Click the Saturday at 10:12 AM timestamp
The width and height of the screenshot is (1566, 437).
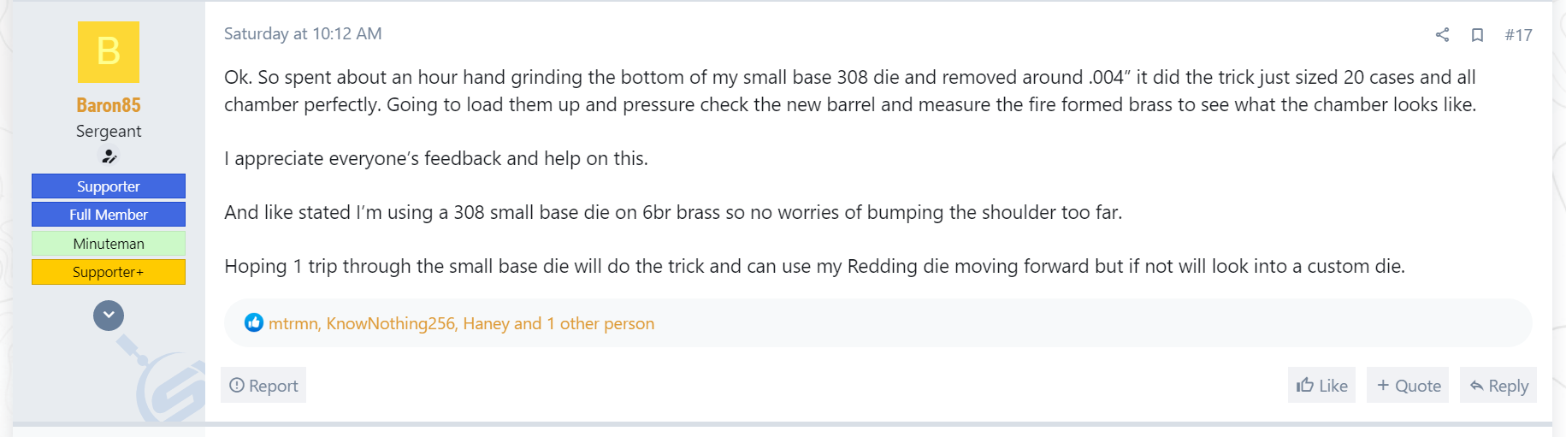coord(303,34)
